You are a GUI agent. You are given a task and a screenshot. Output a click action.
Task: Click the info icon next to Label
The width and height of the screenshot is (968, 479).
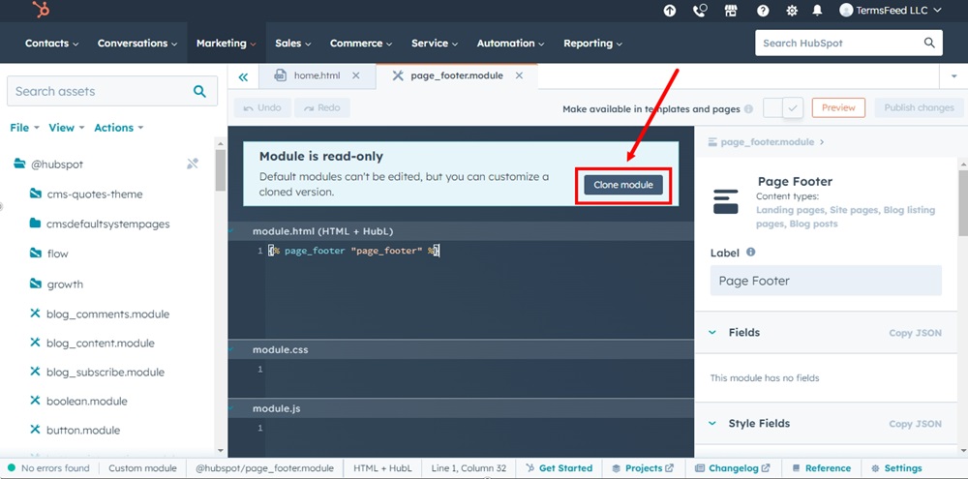[751, 252]
